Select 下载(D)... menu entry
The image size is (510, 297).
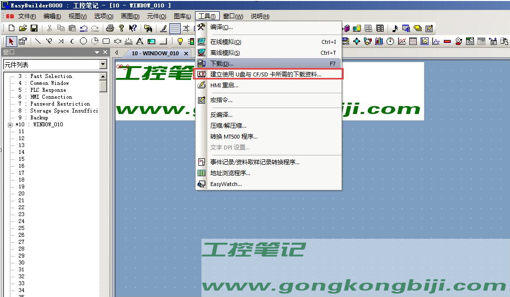pyautogui.click(x=269, y=64)
